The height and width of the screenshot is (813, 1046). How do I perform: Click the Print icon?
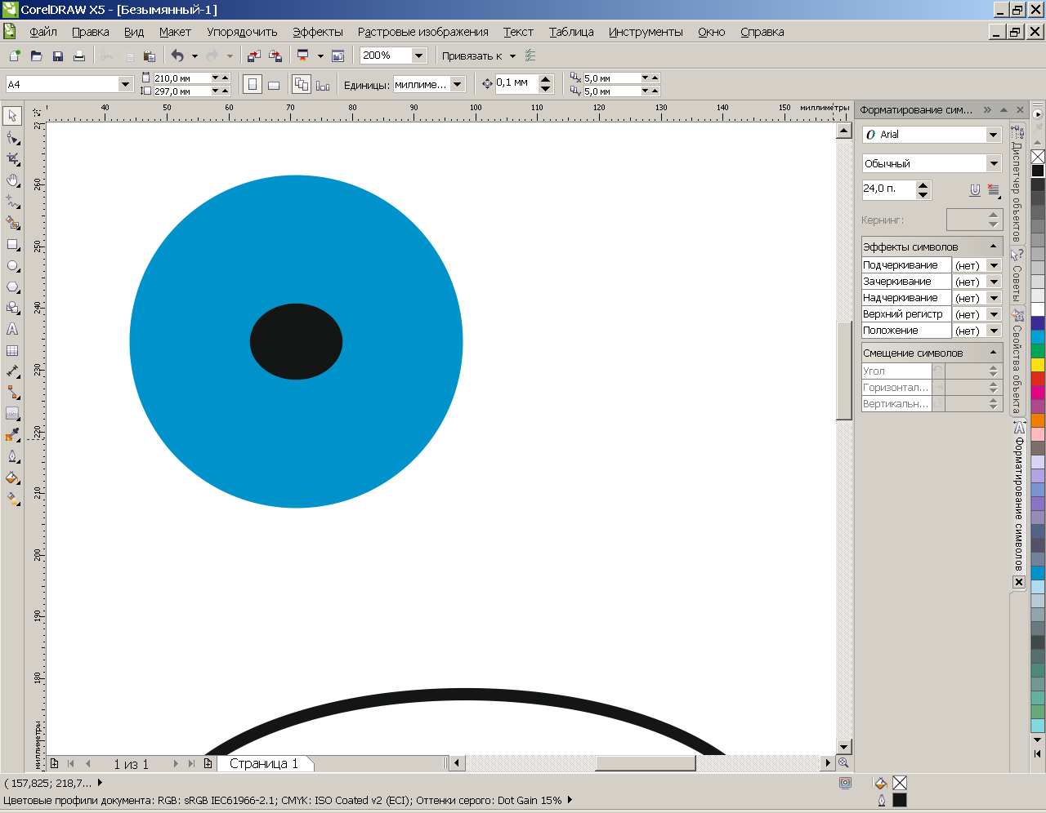click(x=79, y=56)
